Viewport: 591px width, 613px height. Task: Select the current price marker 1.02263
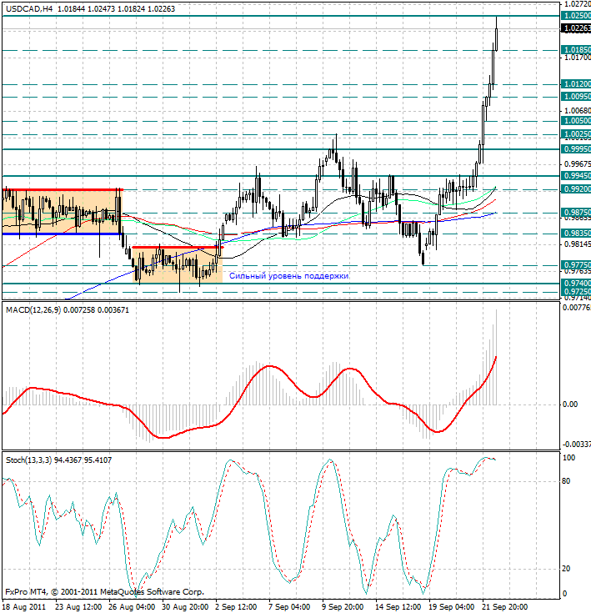coord(576,28)
